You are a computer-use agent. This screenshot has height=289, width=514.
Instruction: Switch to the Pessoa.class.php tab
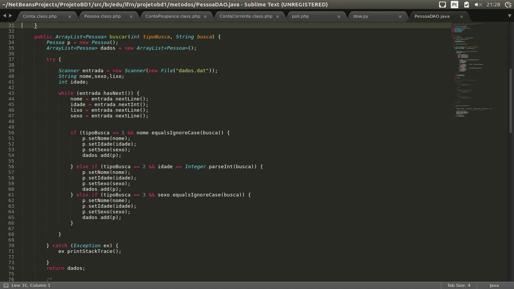coord(102,17)
